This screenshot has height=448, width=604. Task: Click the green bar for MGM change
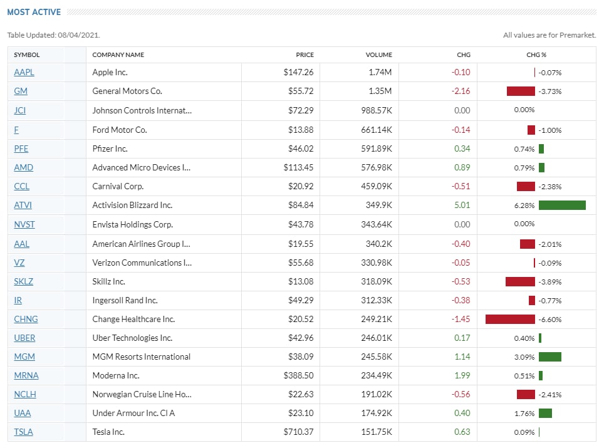coord(549,357)
